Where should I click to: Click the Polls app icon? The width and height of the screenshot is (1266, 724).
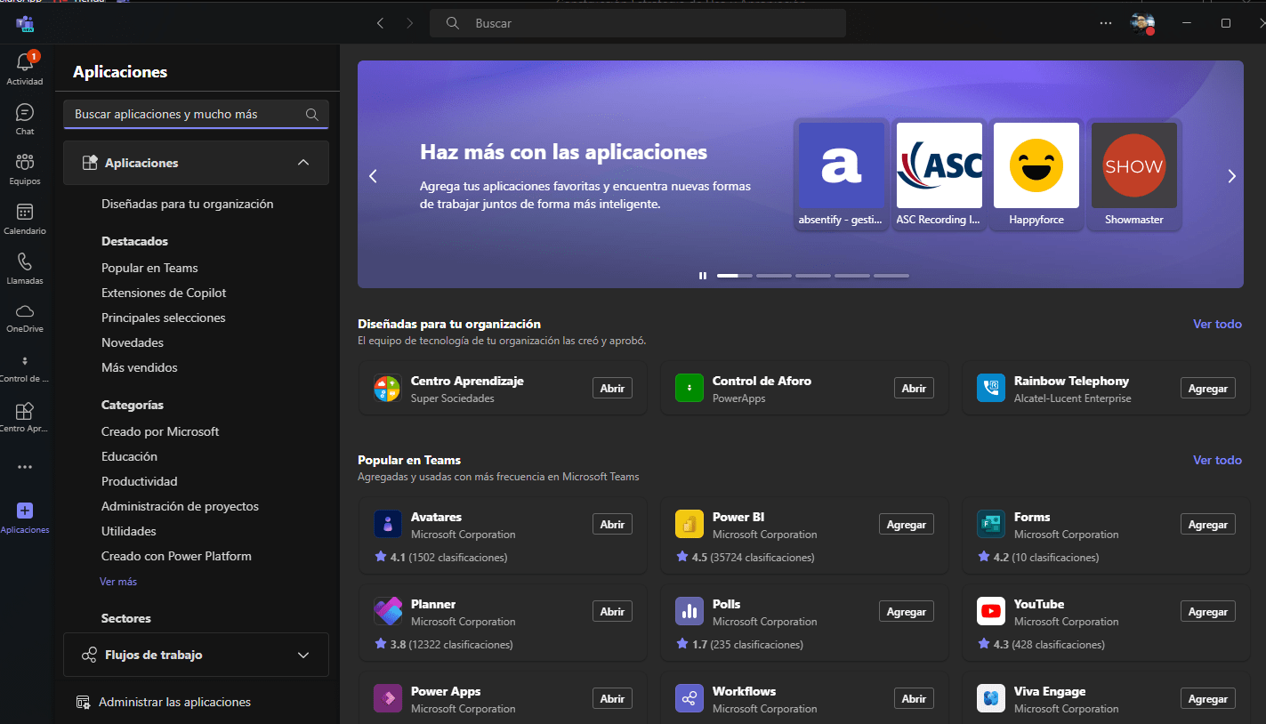point(689,612)
